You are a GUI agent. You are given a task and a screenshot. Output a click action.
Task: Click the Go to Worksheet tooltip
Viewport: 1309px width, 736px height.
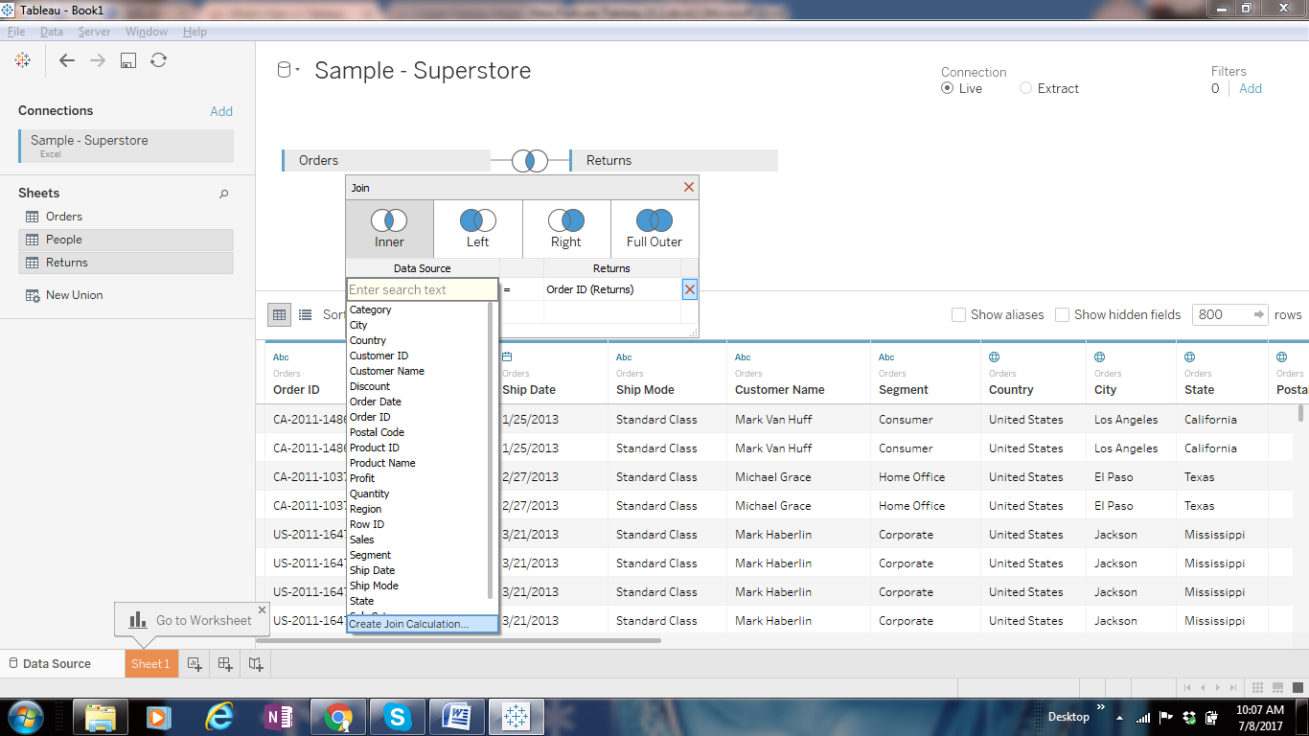click(192, 620)
